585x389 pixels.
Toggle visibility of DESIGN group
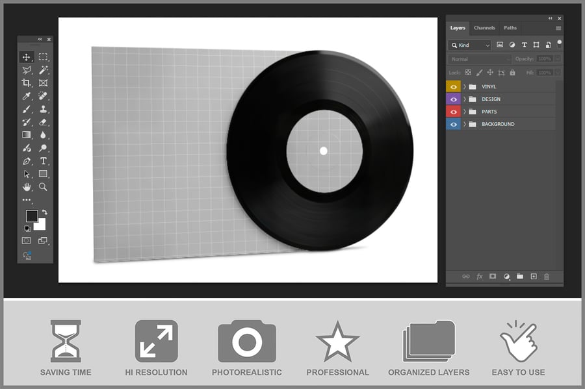click(453, 99)
